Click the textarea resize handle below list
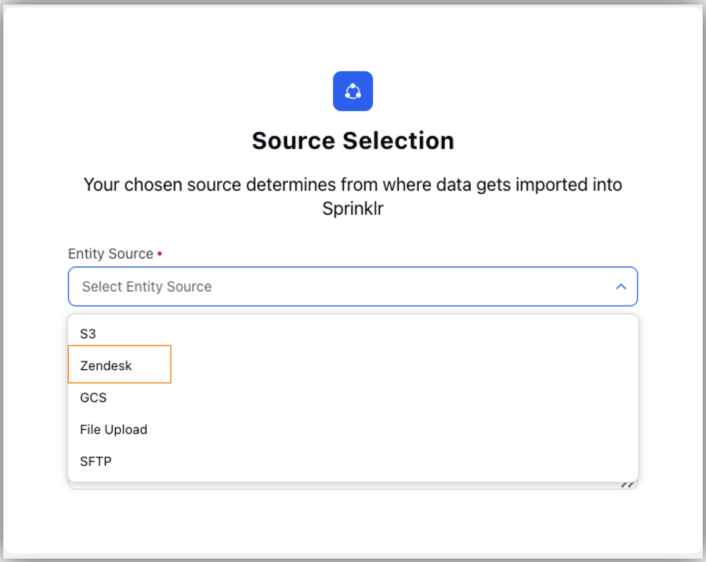This screenshot has width=706, height=562. (x=628, y=485)
